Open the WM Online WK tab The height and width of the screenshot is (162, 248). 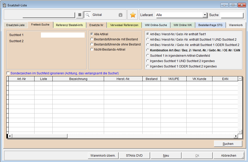click(x=183, y=25)
